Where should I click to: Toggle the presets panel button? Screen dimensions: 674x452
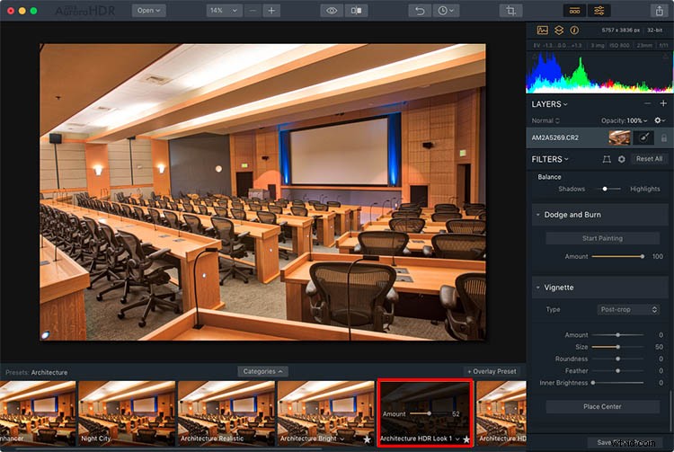click(x=574, y=10)
